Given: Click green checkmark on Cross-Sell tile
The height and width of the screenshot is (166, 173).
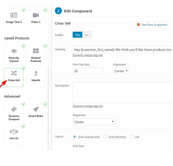Looking at the screenshot, I should [x=23, y=68].
